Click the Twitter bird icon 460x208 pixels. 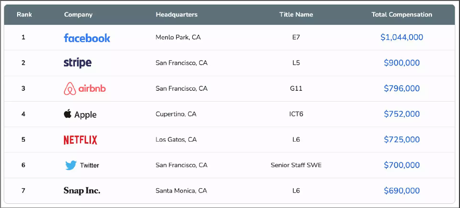click(x=71, y=165)
